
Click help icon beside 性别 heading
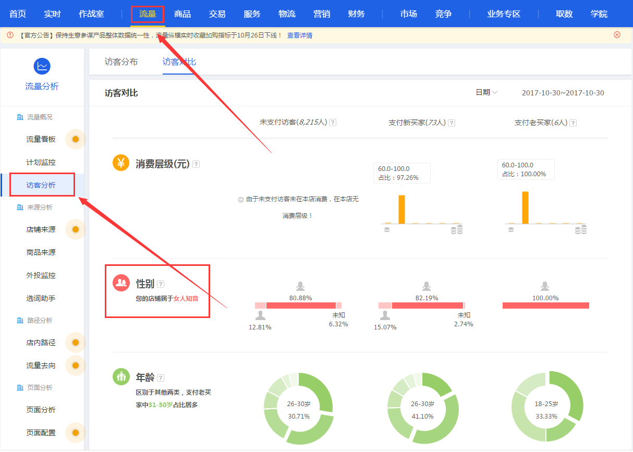point(161,284)
